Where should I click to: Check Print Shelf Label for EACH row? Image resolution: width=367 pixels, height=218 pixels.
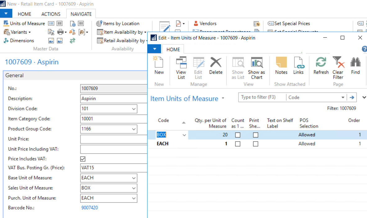256,144
